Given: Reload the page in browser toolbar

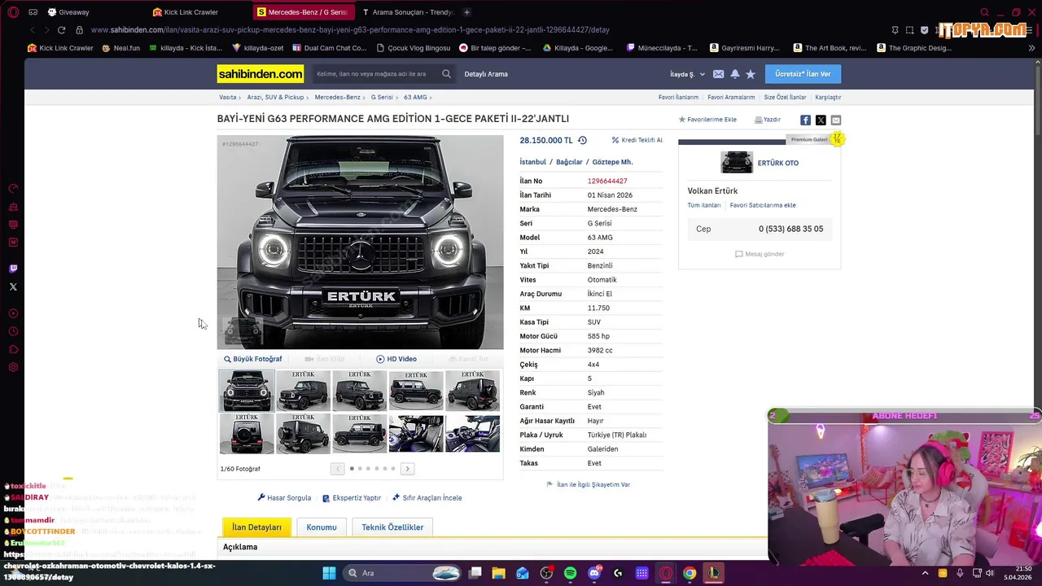Looking at the screenshot, I should coord(61,30).
